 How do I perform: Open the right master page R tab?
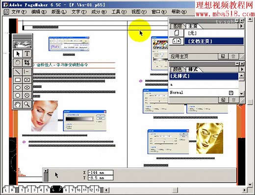coord(12,190)
